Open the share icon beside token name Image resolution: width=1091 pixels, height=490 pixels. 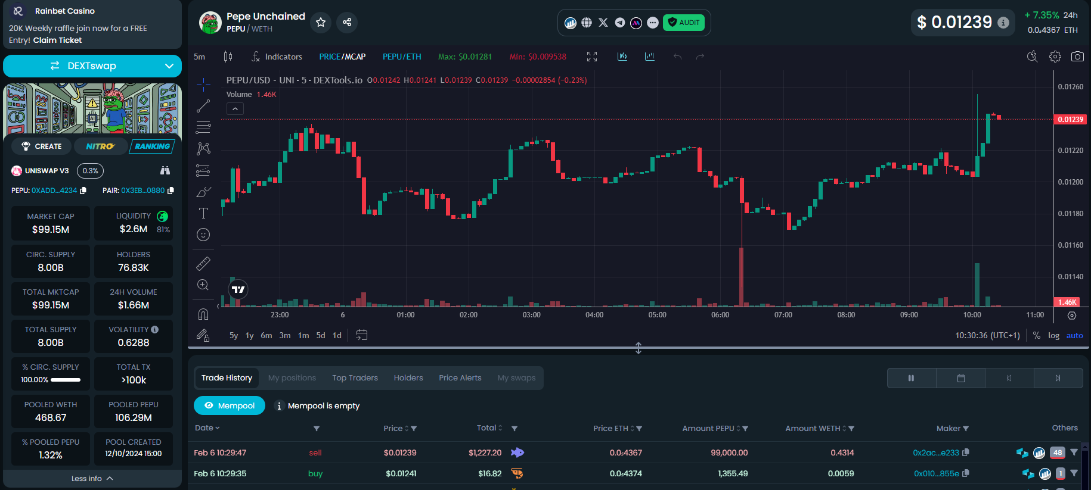(x=347, y=22)
